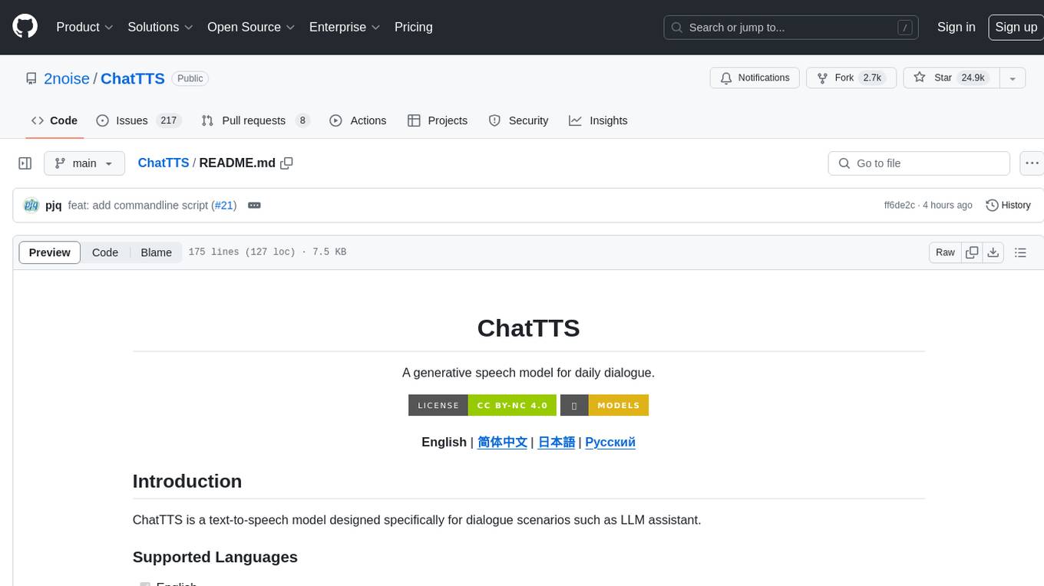The height and width of the screenshot is (586, 1044).
Task: Open the README outline icon
Action: pos(1020,252)
